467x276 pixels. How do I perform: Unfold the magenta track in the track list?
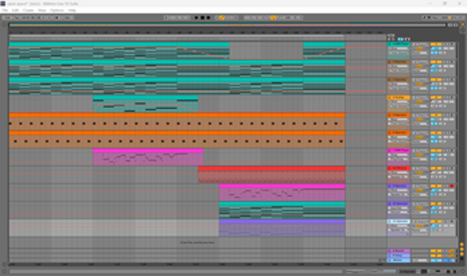tap(389, 150)
